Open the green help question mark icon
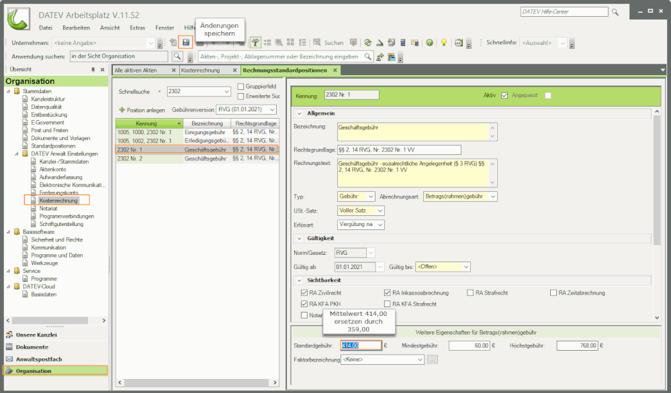 coord(429,42)
